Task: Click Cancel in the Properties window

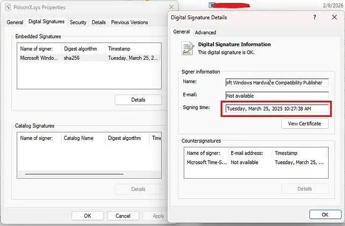Action: pos(123,216)
